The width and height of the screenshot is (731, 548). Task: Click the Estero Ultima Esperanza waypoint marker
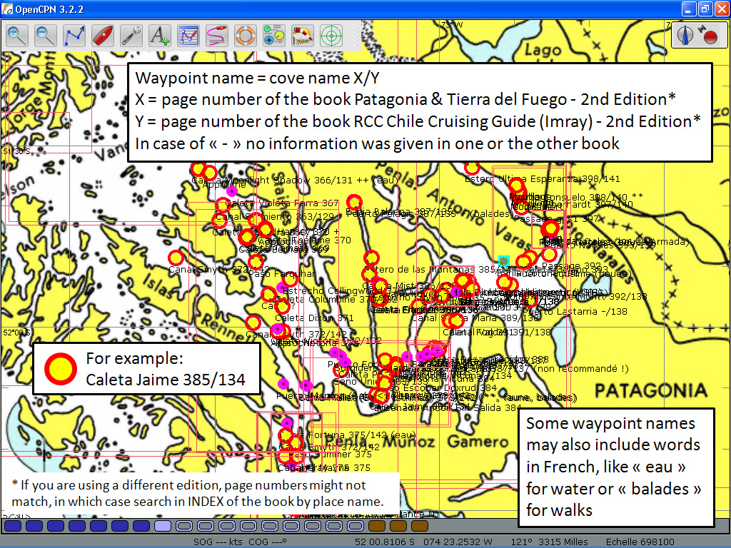point(472,167)
